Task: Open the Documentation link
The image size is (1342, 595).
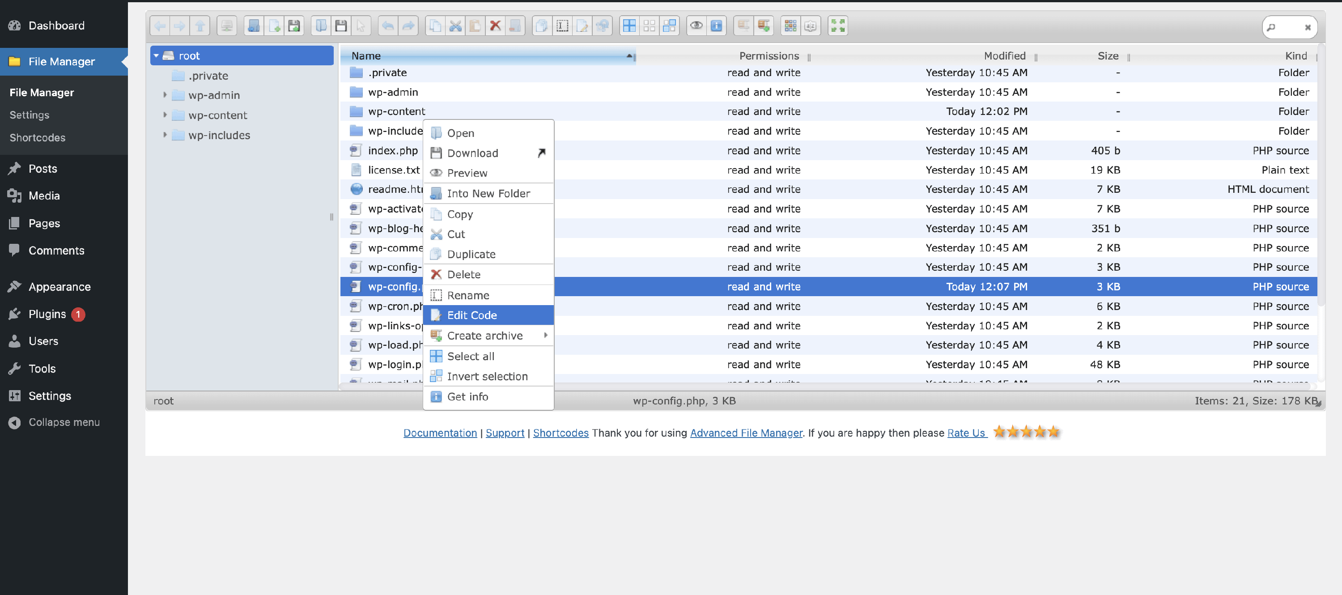Action: 440,433
